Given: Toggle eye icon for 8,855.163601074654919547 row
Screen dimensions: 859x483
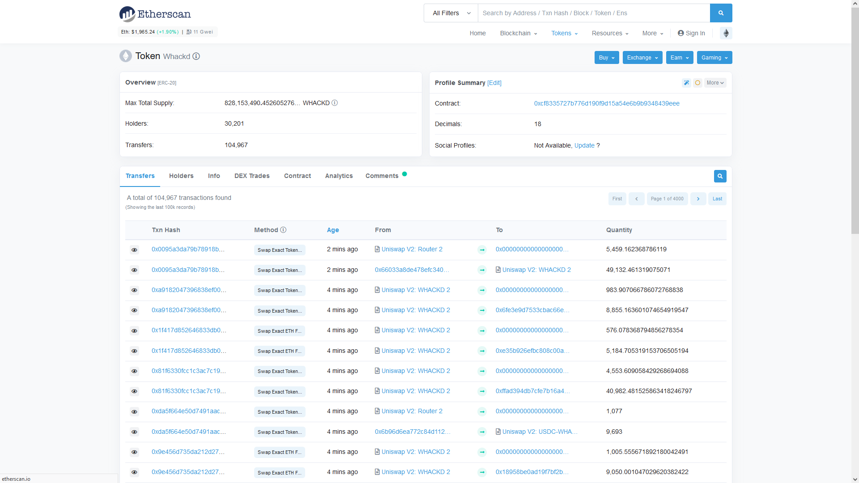Looking at the screenshot, I should click(x=134, y=310).
